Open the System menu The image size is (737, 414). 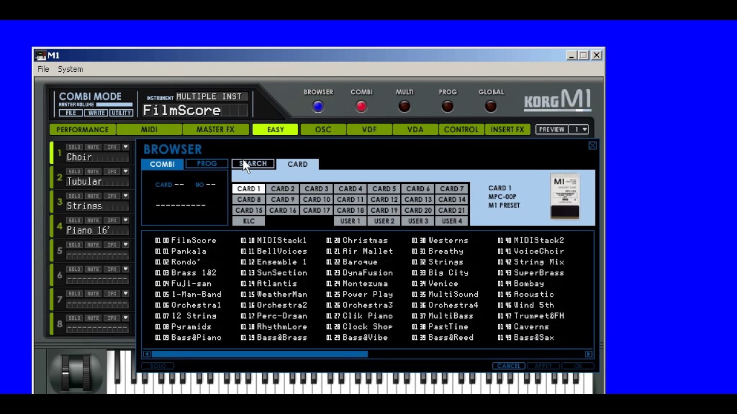(70, 69)
